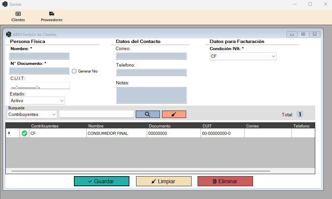Focus the Nombre input field

[x=39, y=56]
